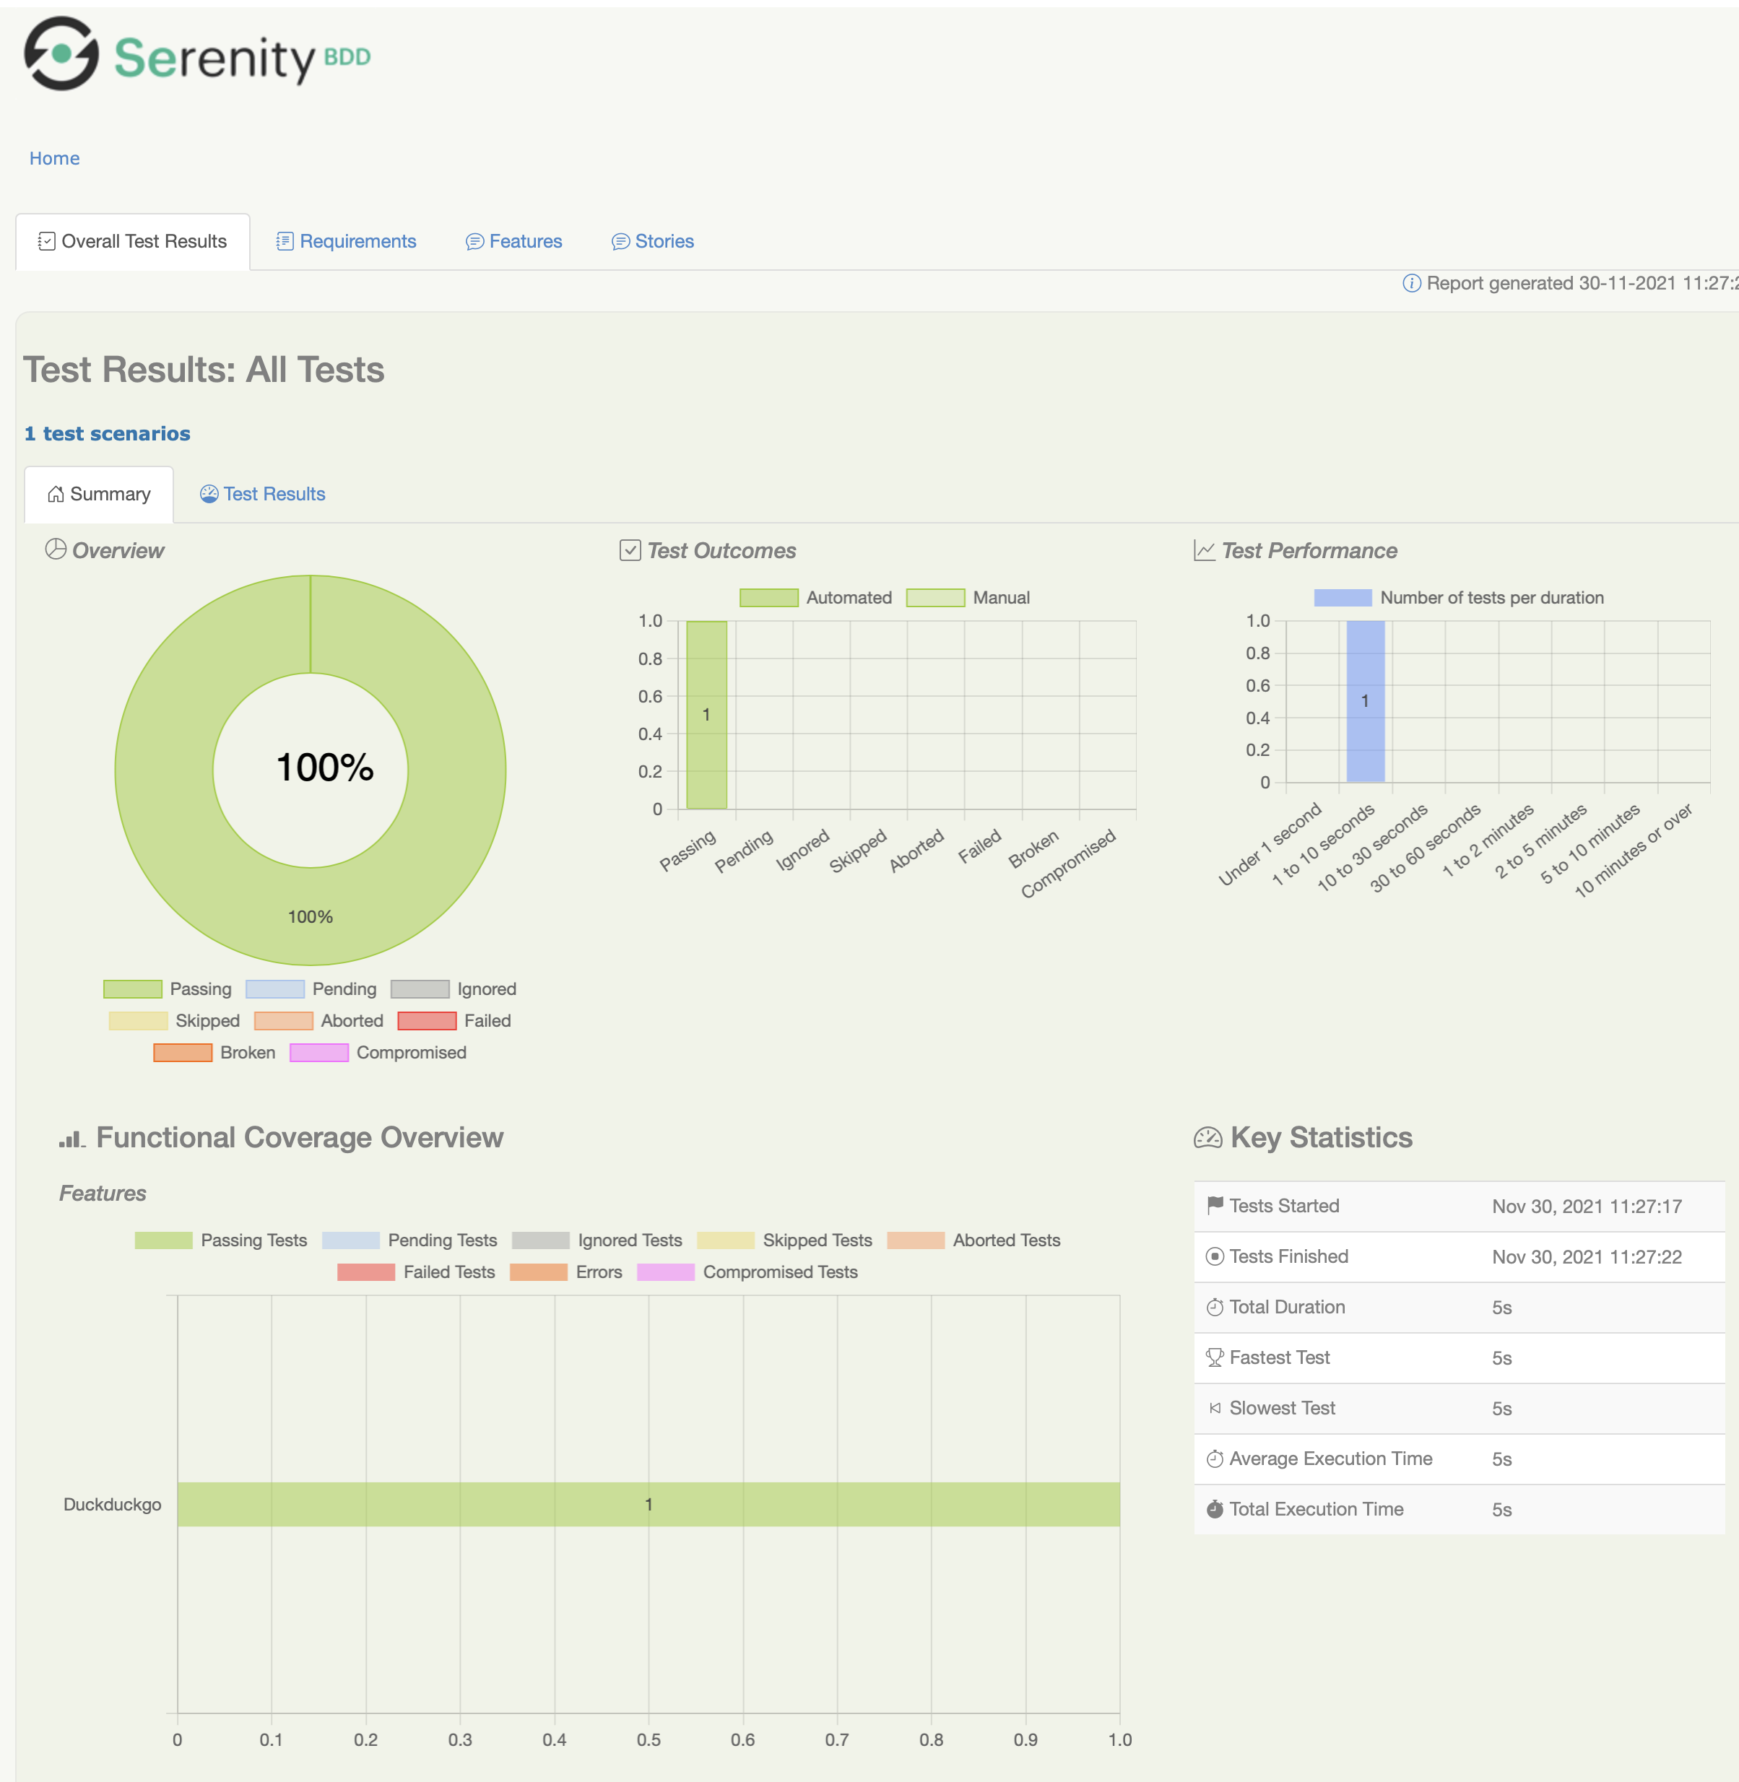This screenshot has height=1782, width=1739.
Task: Click the Test Outcomes checkbox icon
Action: click(629, 550)
